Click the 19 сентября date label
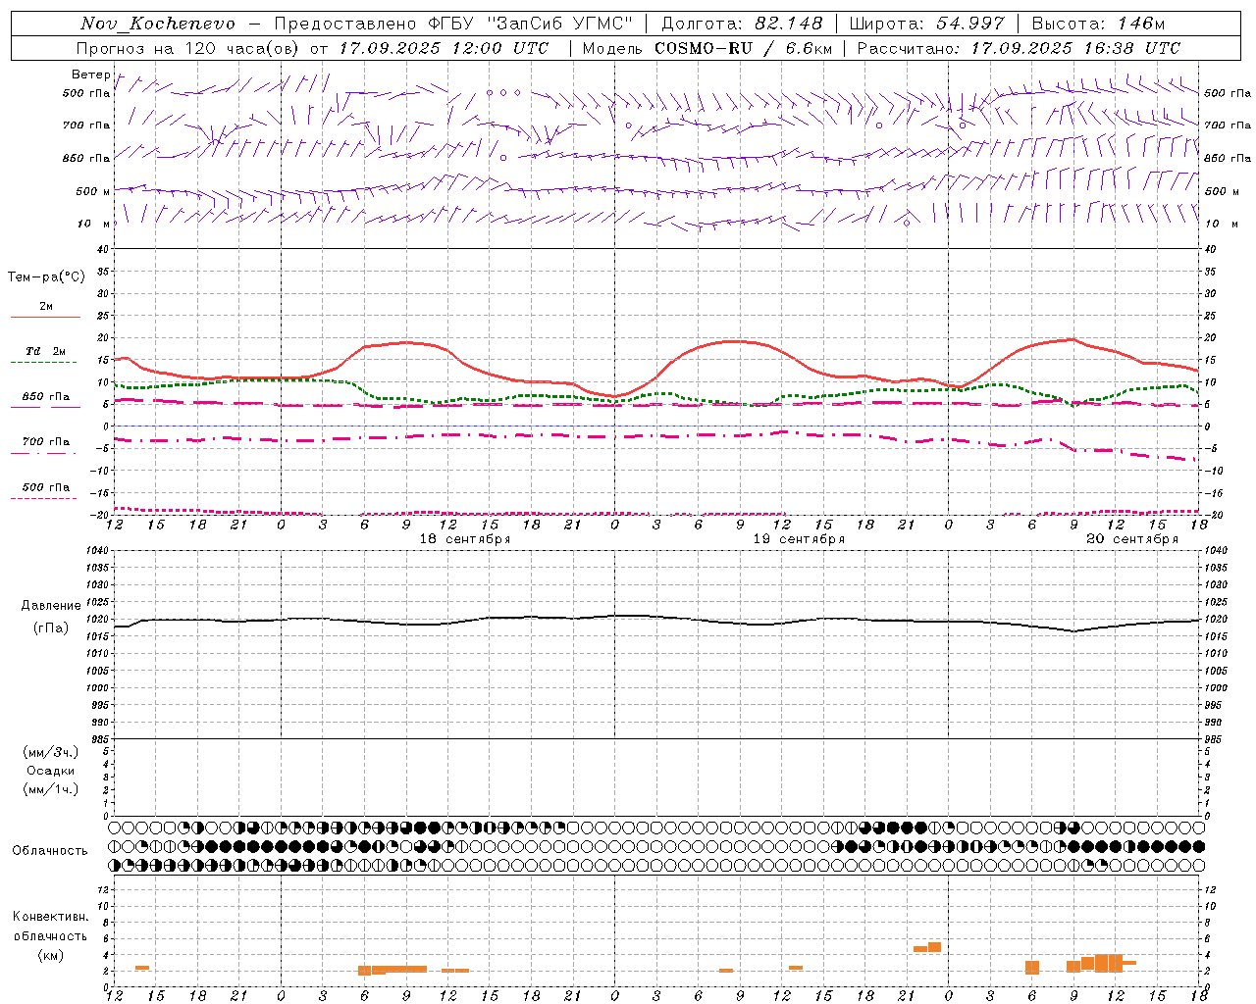Viewport: 1256px width, 1004px height. (x=799, y=539)
